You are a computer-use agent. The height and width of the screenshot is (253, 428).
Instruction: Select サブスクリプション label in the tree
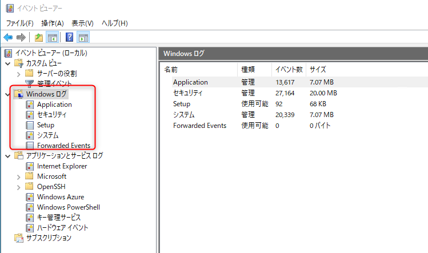[x=49, y=238]
